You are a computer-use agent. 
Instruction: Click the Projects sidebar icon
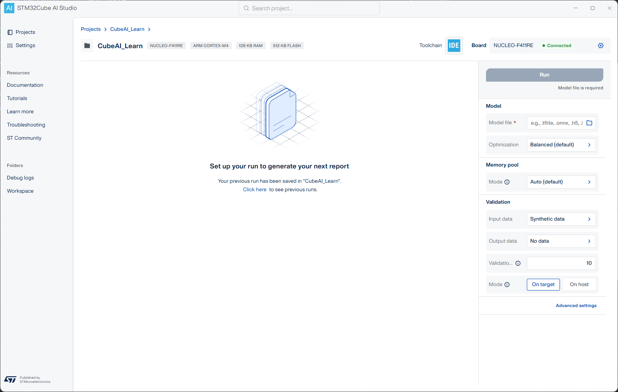[10, 32]
